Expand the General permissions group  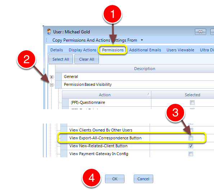coord(51,77)
